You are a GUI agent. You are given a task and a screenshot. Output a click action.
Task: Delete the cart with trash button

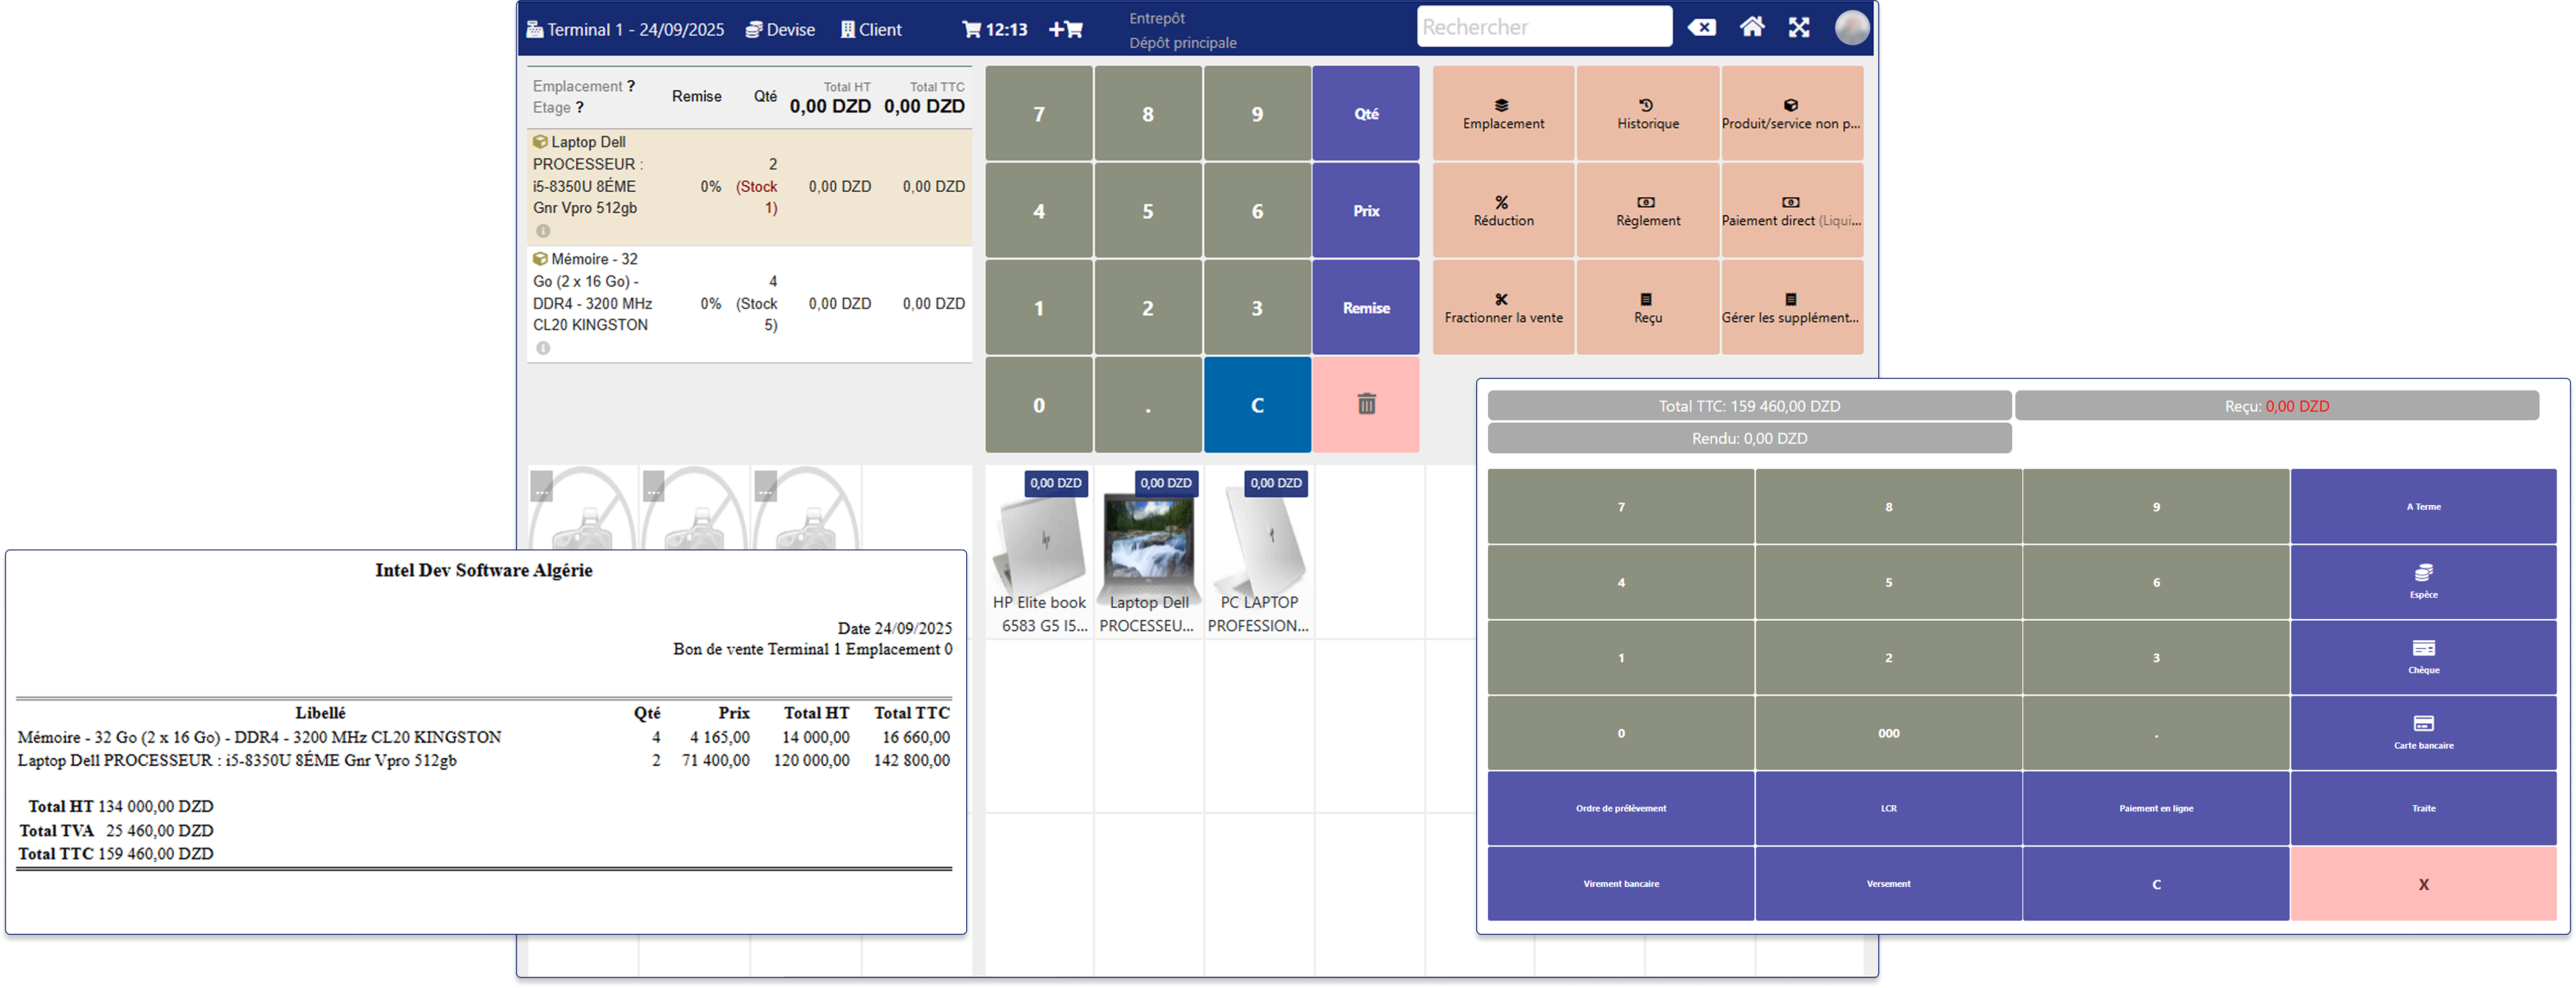1366,405
